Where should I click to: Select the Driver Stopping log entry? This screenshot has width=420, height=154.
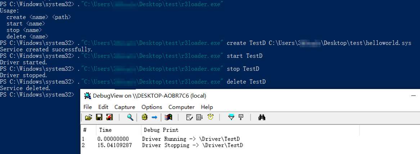pos(192,145)
